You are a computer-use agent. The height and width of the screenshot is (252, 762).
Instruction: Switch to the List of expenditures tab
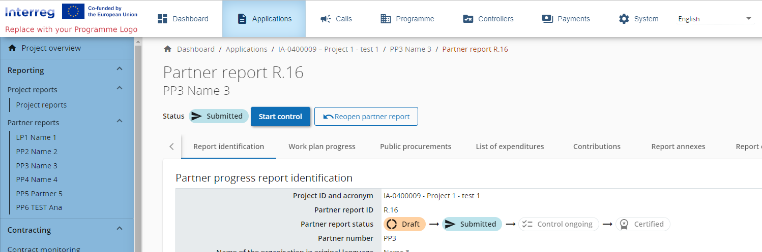tap(510, 147)
